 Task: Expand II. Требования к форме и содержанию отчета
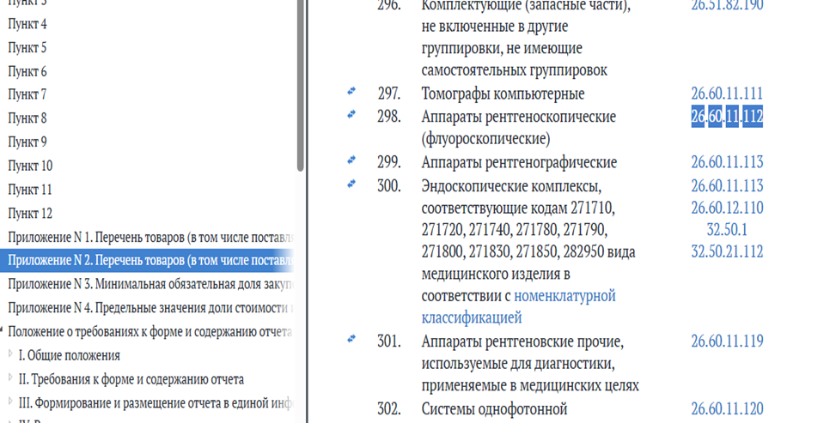click(10, 378)
